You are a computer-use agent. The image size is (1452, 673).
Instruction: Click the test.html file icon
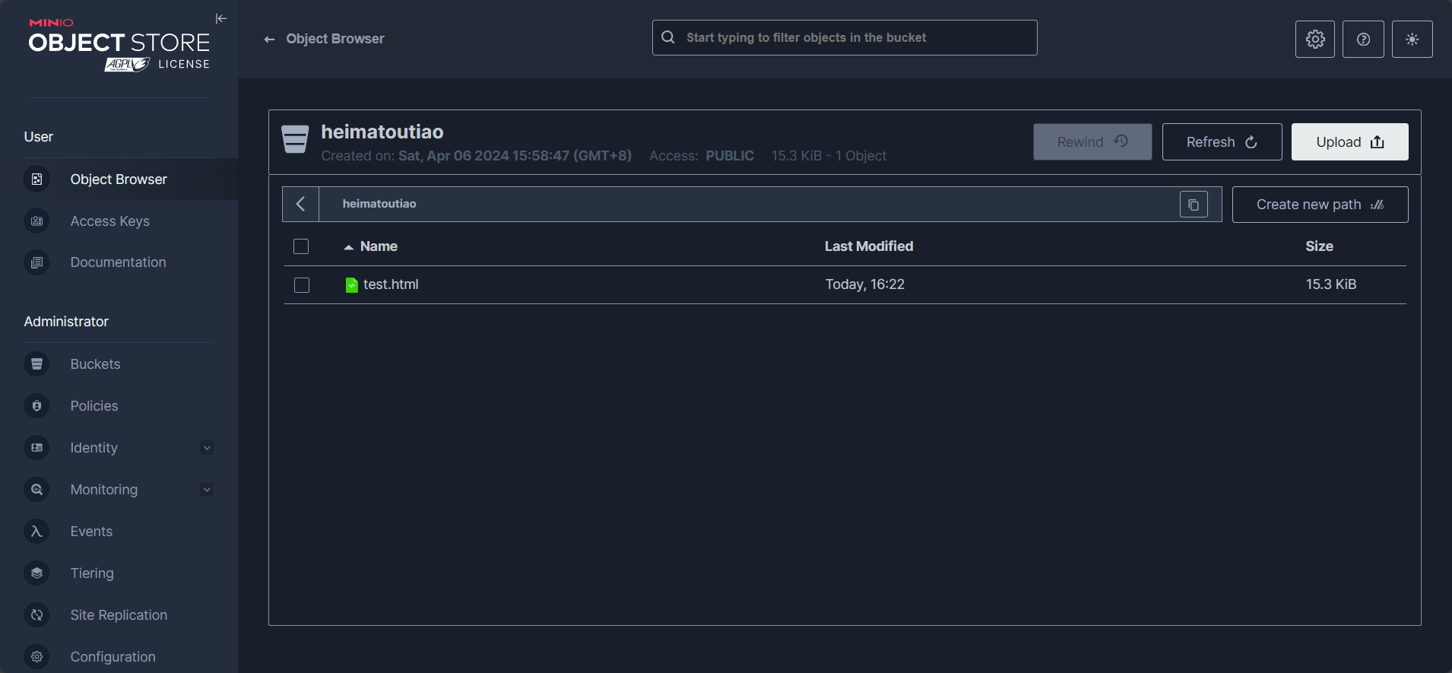(x=351, y=284)
